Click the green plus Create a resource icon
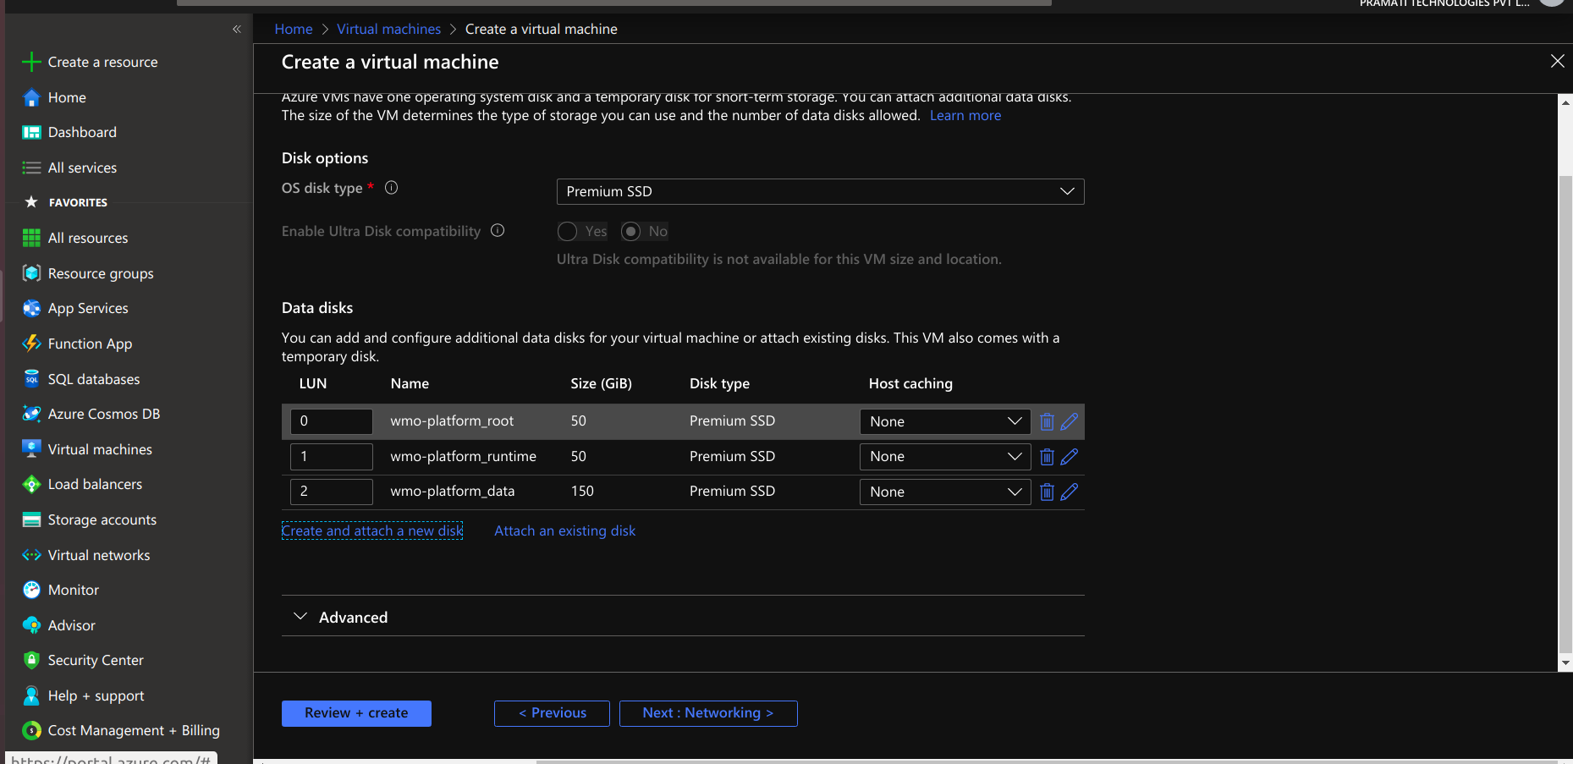1573x764 pixels. click(31, 62)
